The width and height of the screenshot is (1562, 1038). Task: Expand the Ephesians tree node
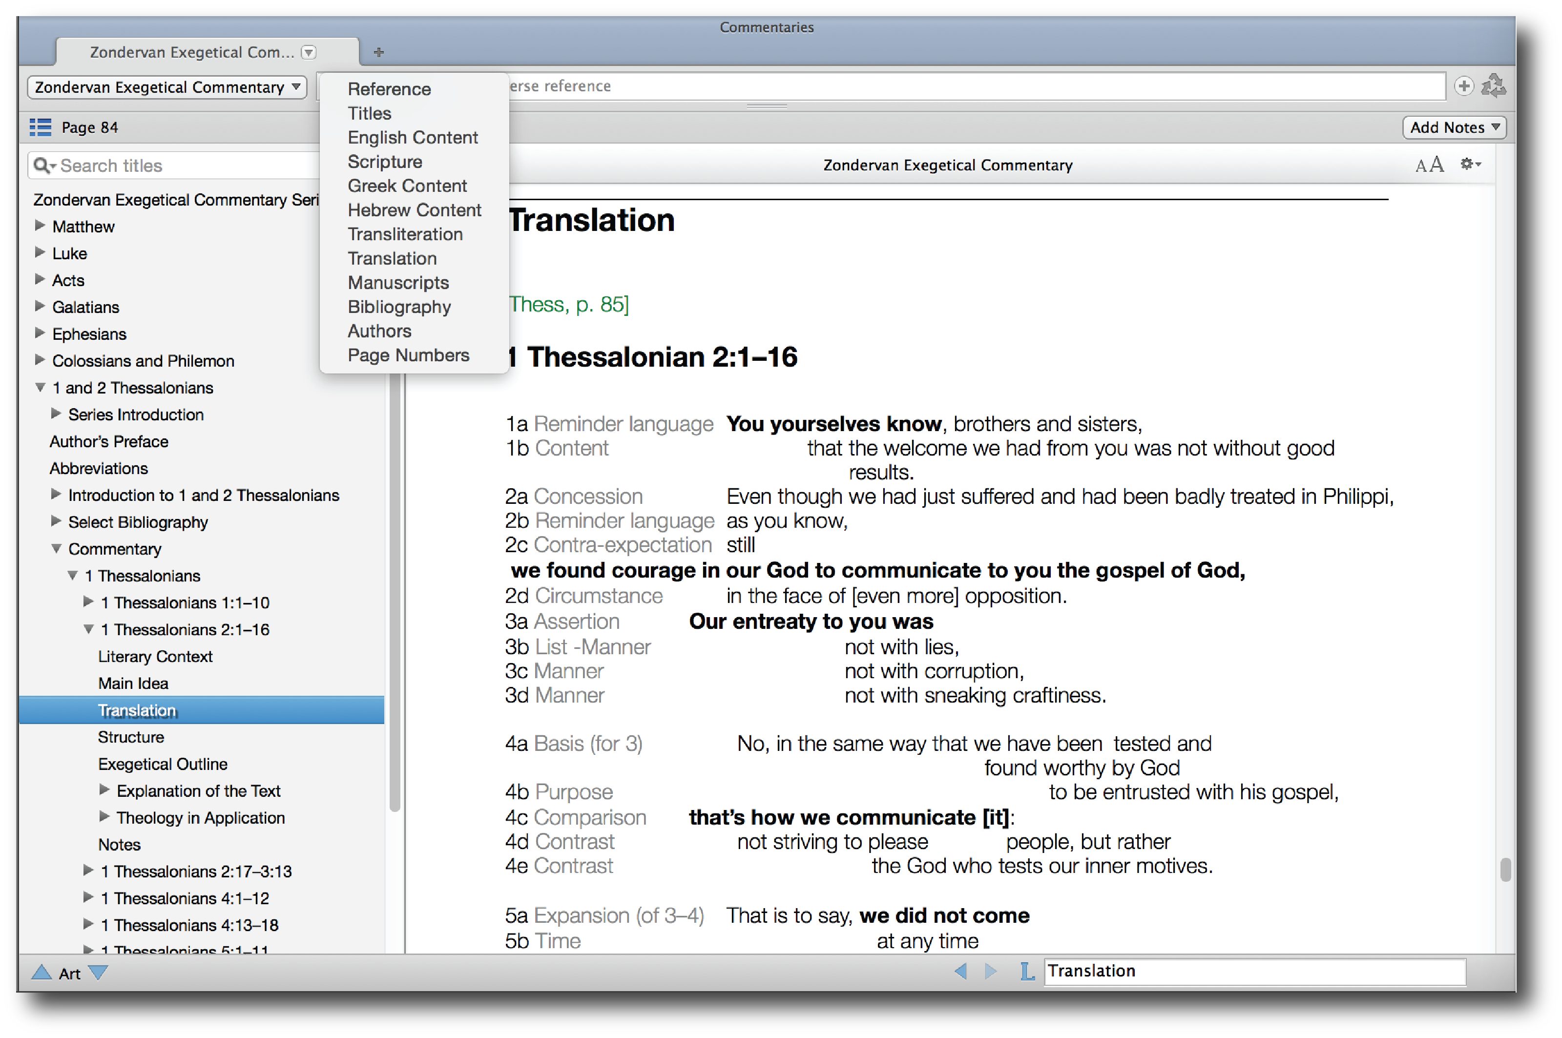tap(40, 333)
